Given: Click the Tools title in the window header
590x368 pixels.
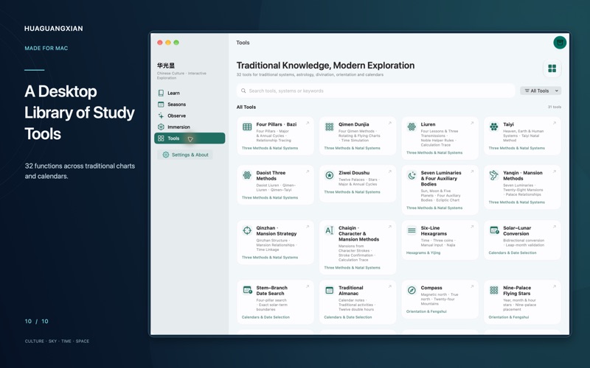Looking at the screenshot, I should (x=243, y=43).
